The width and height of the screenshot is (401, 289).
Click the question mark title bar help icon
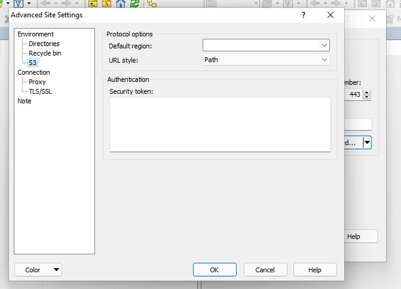click(304, 15)
